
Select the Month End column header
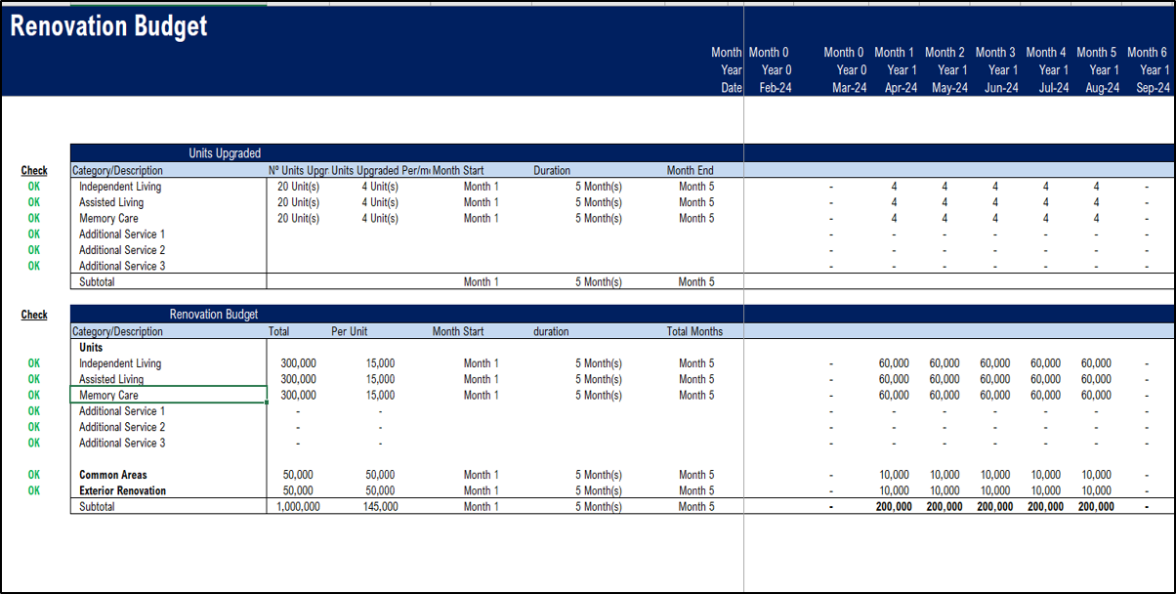click(x=690, y=171)
